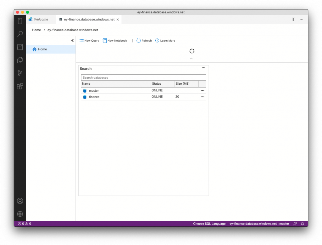
Task: Close the ey-finance.database.windows.net tab
Action: pos(118,20)
